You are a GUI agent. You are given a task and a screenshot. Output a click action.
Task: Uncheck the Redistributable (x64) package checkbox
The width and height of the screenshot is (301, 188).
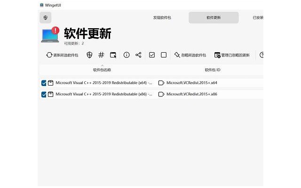[44, 83]
